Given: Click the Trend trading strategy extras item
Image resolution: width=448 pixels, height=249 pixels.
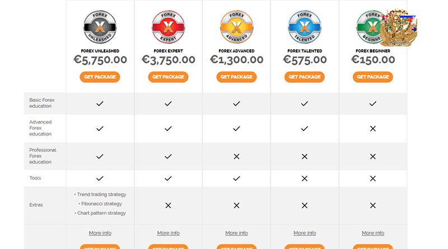Looking at the screenshot, I should [100, 195].
